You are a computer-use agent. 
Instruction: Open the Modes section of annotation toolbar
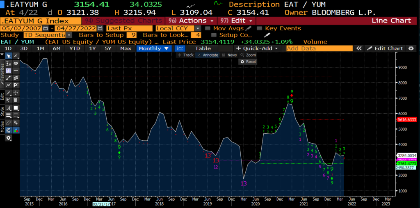tap(2, 126)
